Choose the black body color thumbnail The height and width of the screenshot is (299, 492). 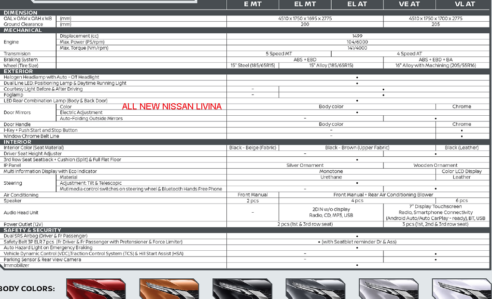coord(242,289)
